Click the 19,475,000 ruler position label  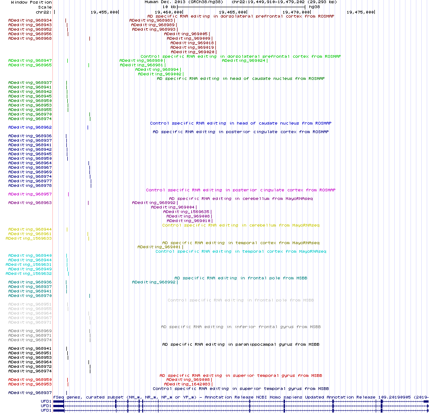tap(360, 12)
